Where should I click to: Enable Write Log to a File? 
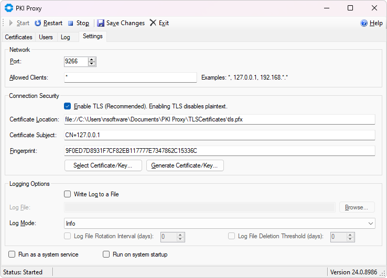coord(67,194)
